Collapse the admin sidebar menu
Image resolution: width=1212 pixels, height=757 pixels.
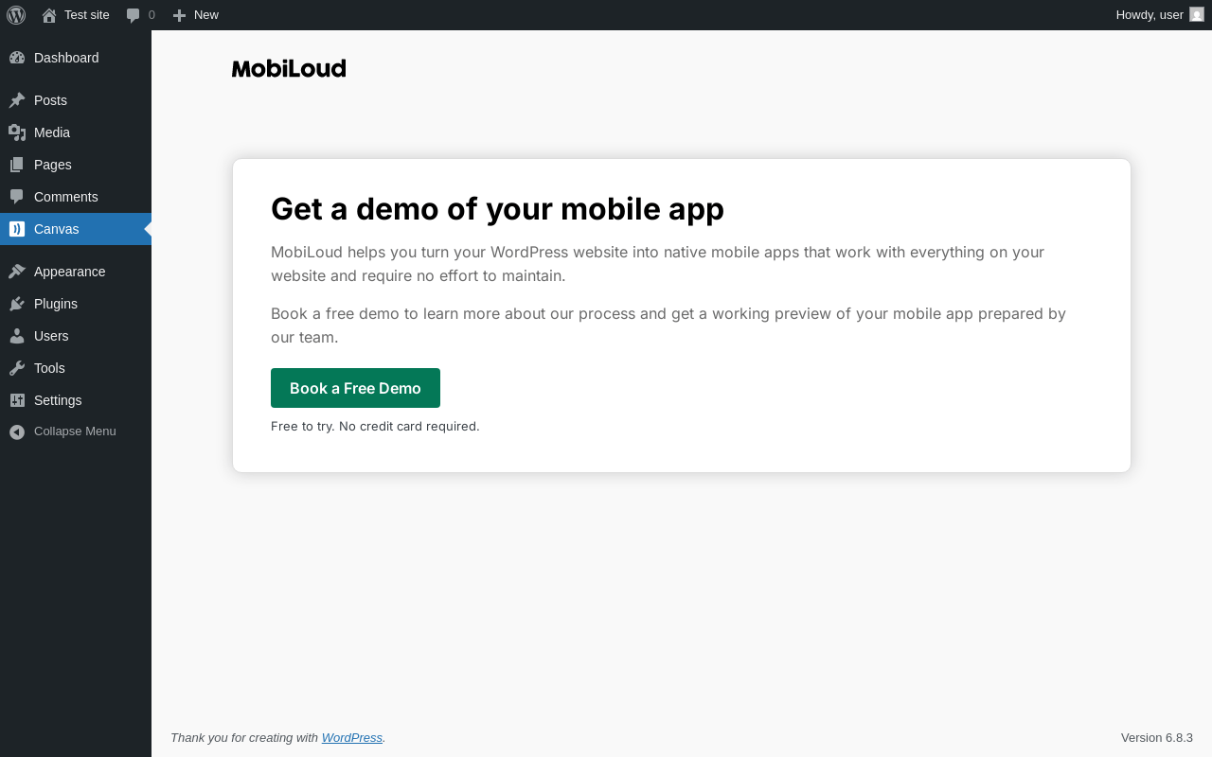(76, 431)
